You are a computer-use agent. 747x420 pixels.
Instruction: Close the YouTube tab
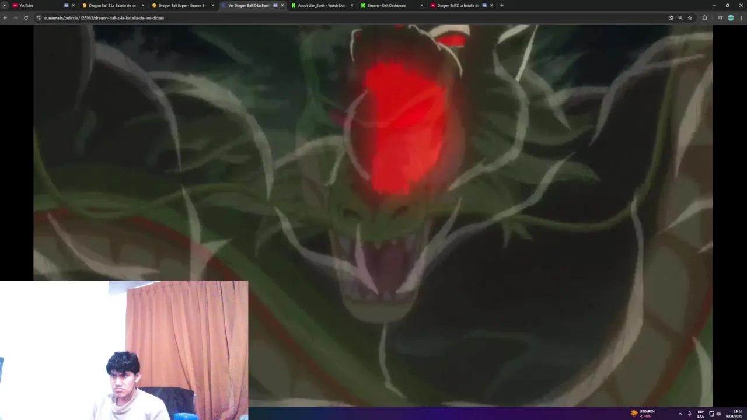[x=73, y=5]
